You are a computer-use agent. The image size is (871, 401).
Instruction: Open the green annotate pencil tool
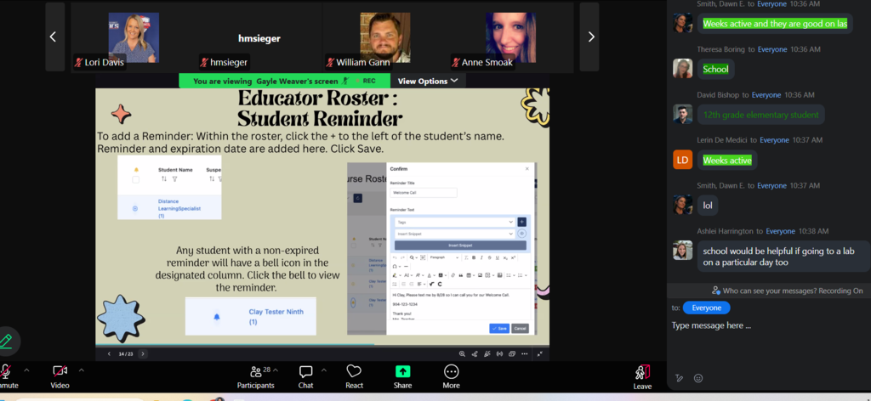tap(7, 341)
